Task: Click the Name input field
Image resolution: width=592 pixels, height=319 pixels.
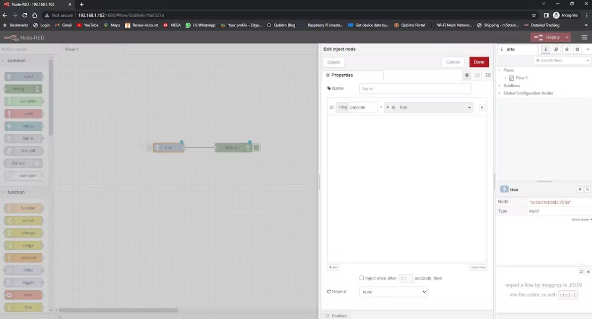Action: [415, 88]
